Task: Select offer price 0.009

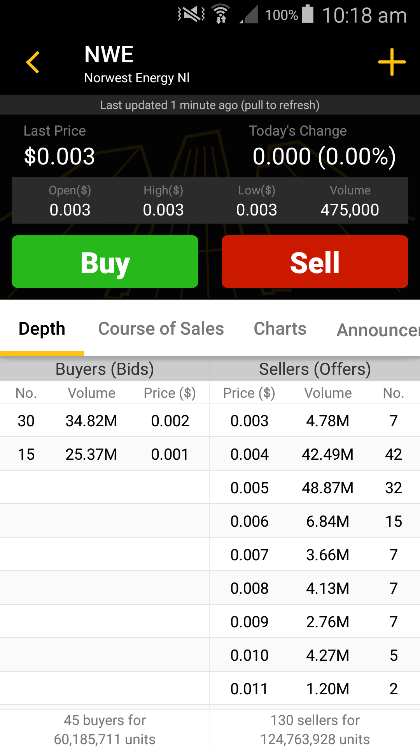Action: (x=249, y=622)
